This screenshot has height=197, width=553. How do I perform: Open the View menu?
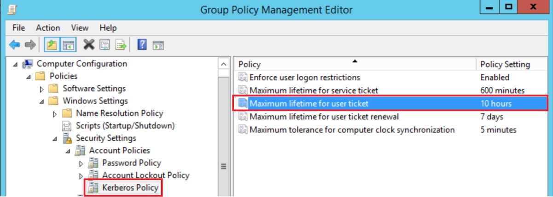[x=80, y=28]
